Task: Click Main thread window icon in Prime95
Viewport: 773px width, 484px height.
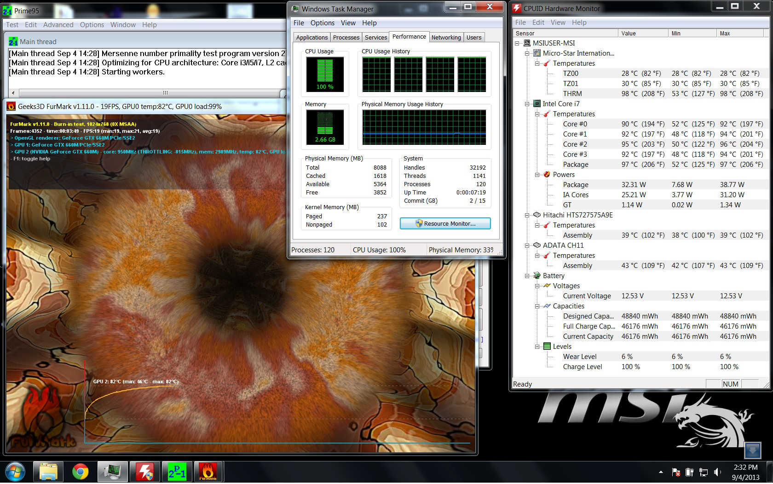Action: pos(13,42)
